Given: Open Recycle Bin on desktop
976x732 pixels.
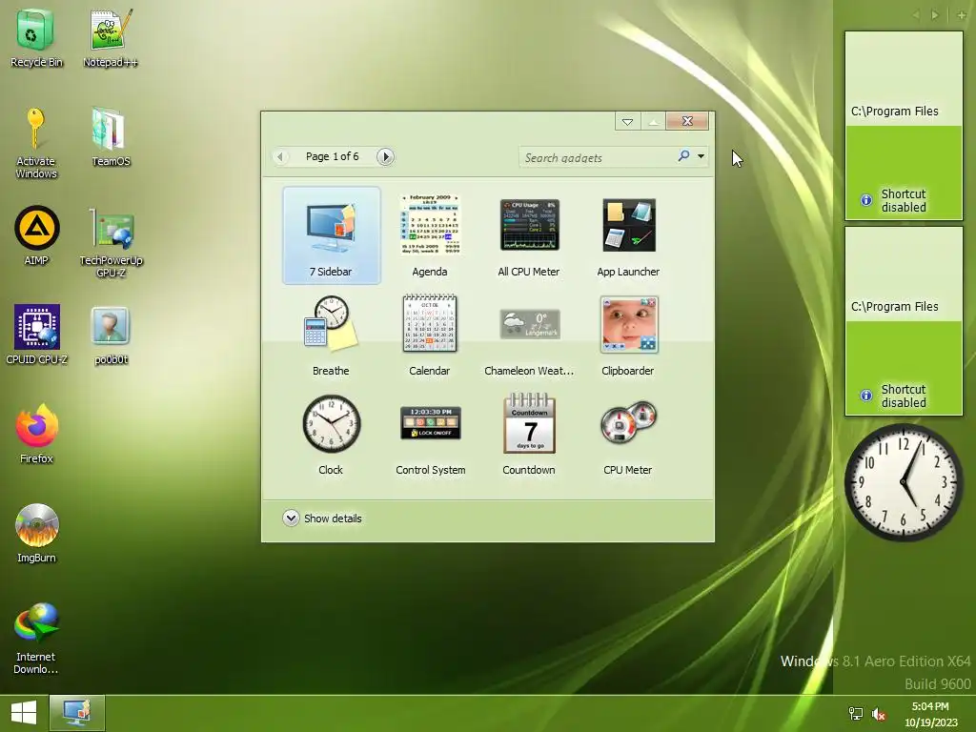Looking at the screenshot, I should (36, 38).
